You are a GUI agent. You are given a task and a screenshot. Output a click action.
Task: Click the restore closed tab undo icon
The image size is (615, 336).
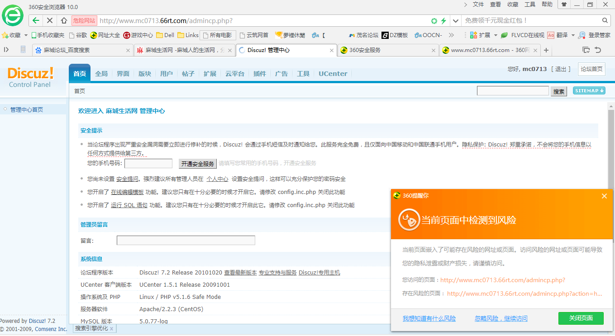click(x=598, y=50)
